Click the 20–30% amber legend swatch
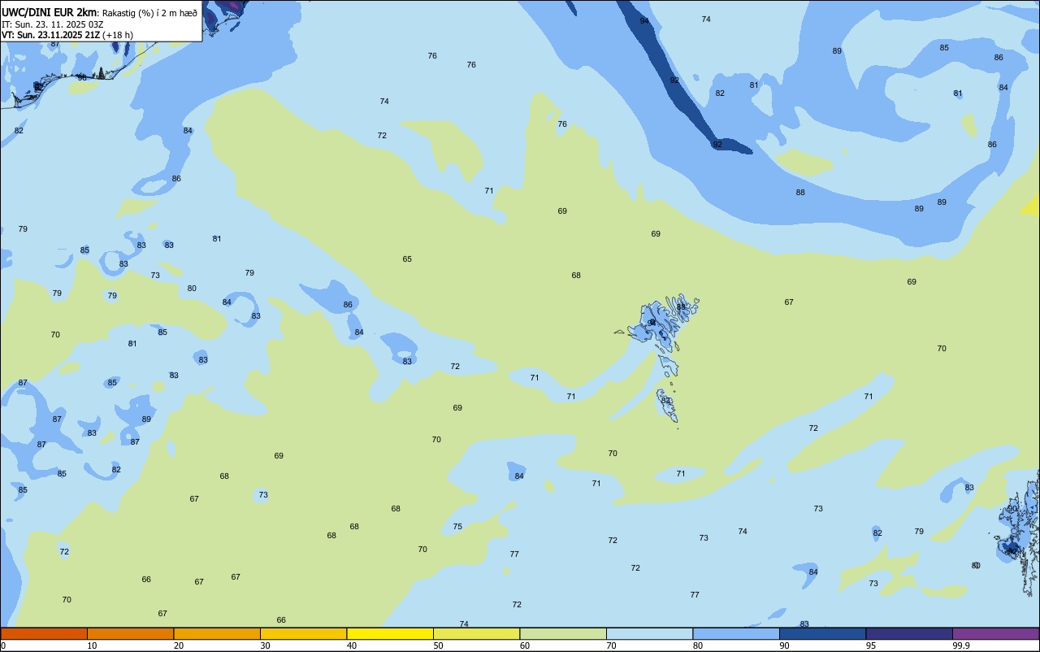The height and width of the screenshot is (652, 1040). (217, 633)
